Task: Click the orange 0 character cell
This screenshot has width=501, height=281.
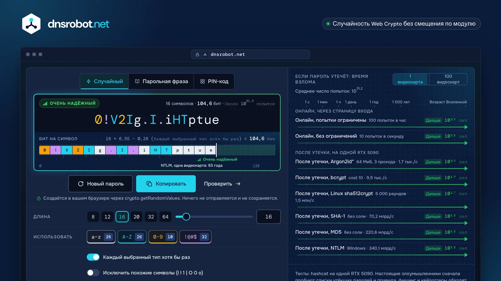Action: coord(44,150)
